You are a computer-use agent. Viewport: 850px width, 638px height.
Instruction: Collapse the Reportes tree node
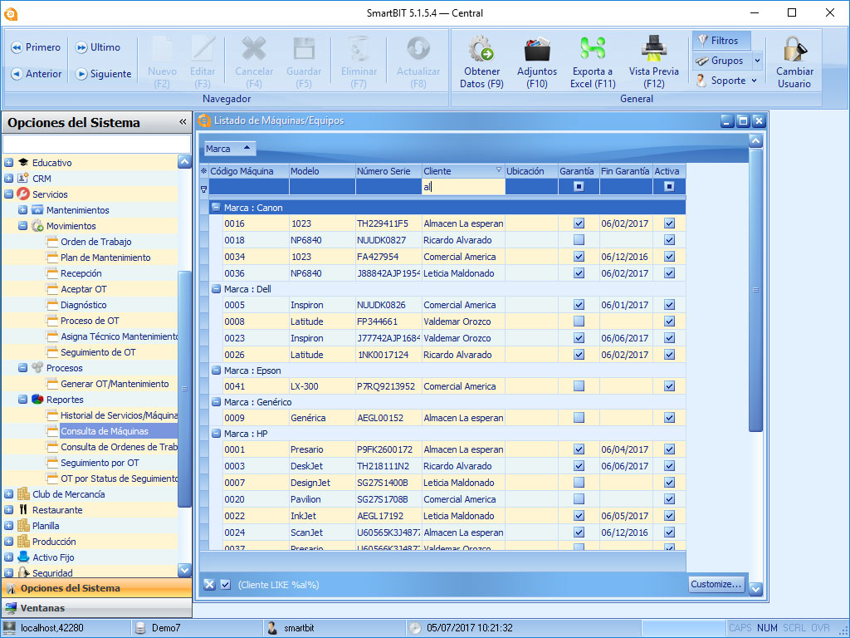(22, 400)
